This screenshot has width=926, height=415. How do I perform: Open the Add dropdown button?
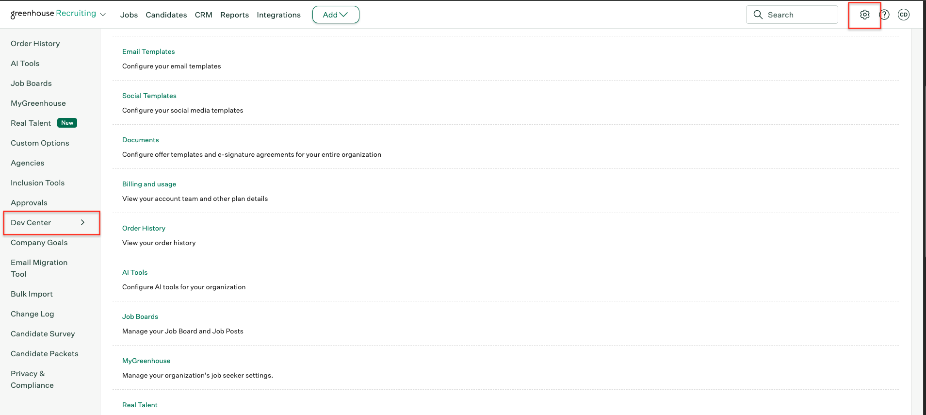pyautogui.click(x=336, y=15)
